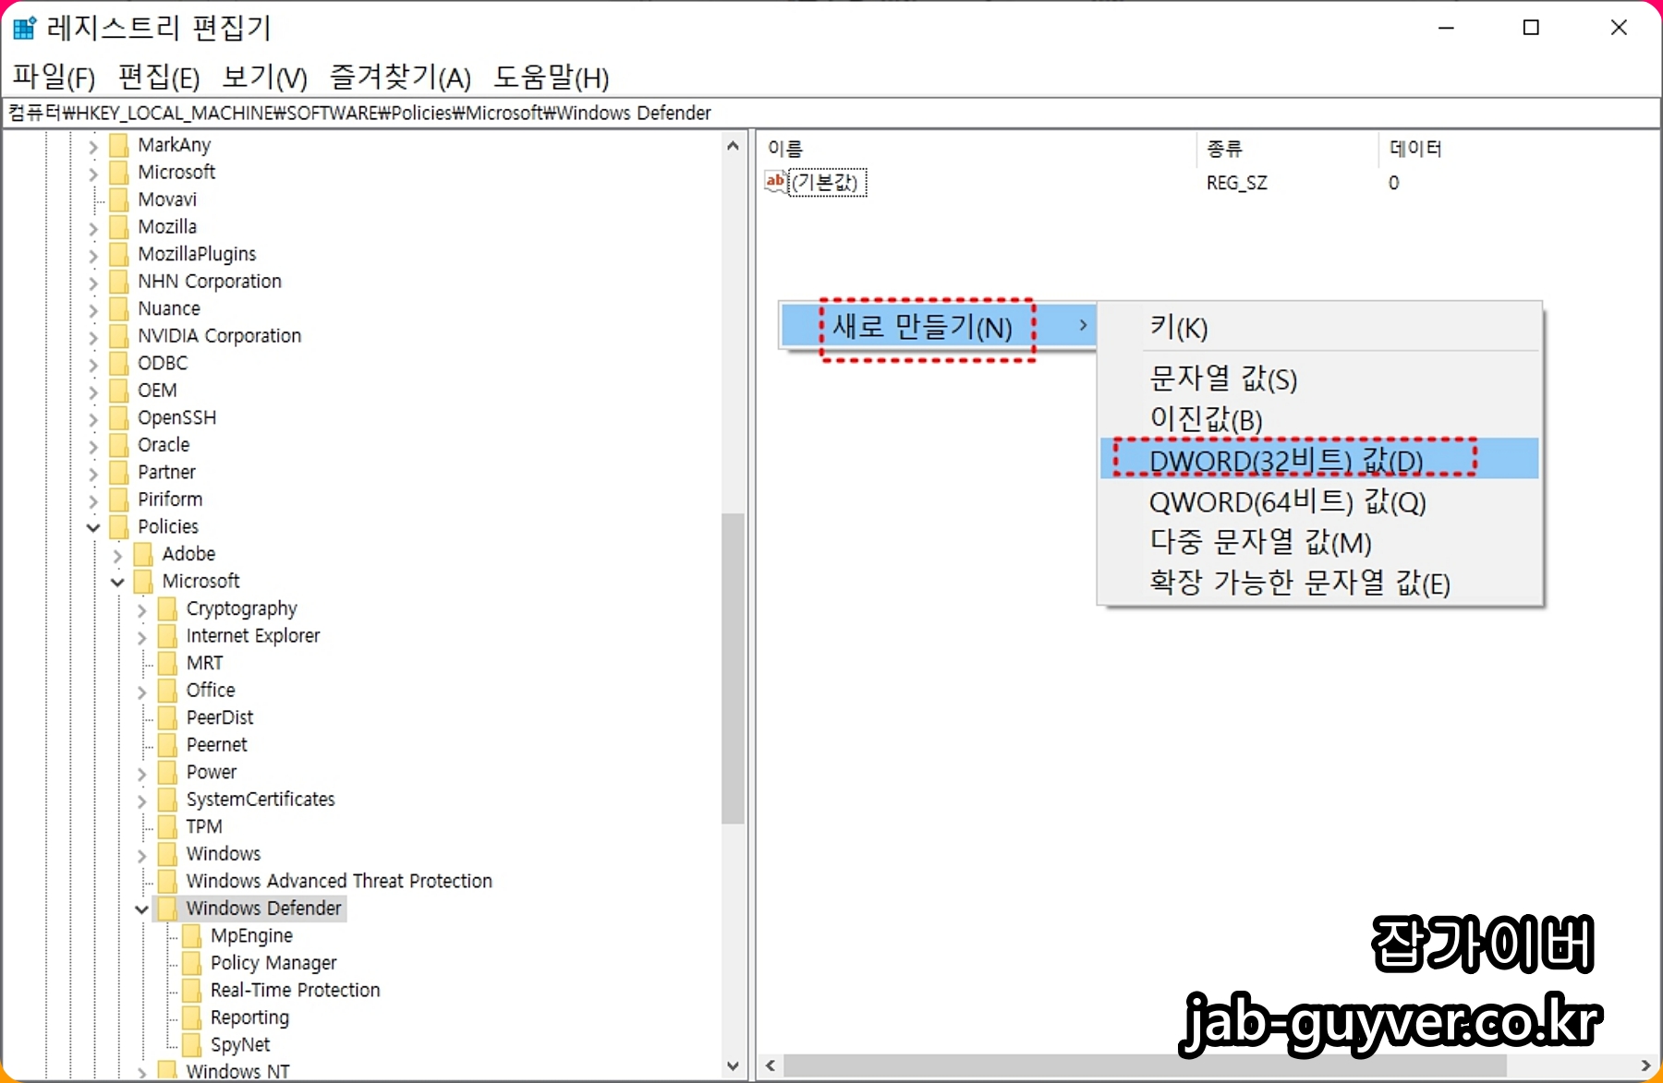This screenshot has width=1663, height=1083.
Task: Expand the Internet Explorer key
Action: [141, 636]
